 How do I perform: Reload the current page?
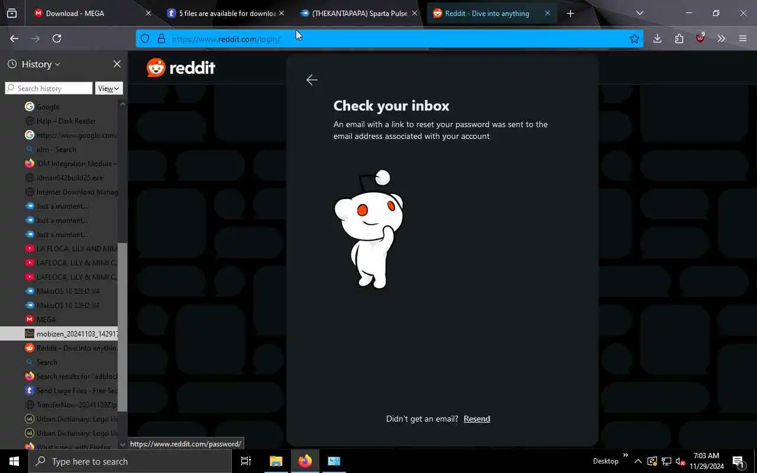click(x=57, y=38)
